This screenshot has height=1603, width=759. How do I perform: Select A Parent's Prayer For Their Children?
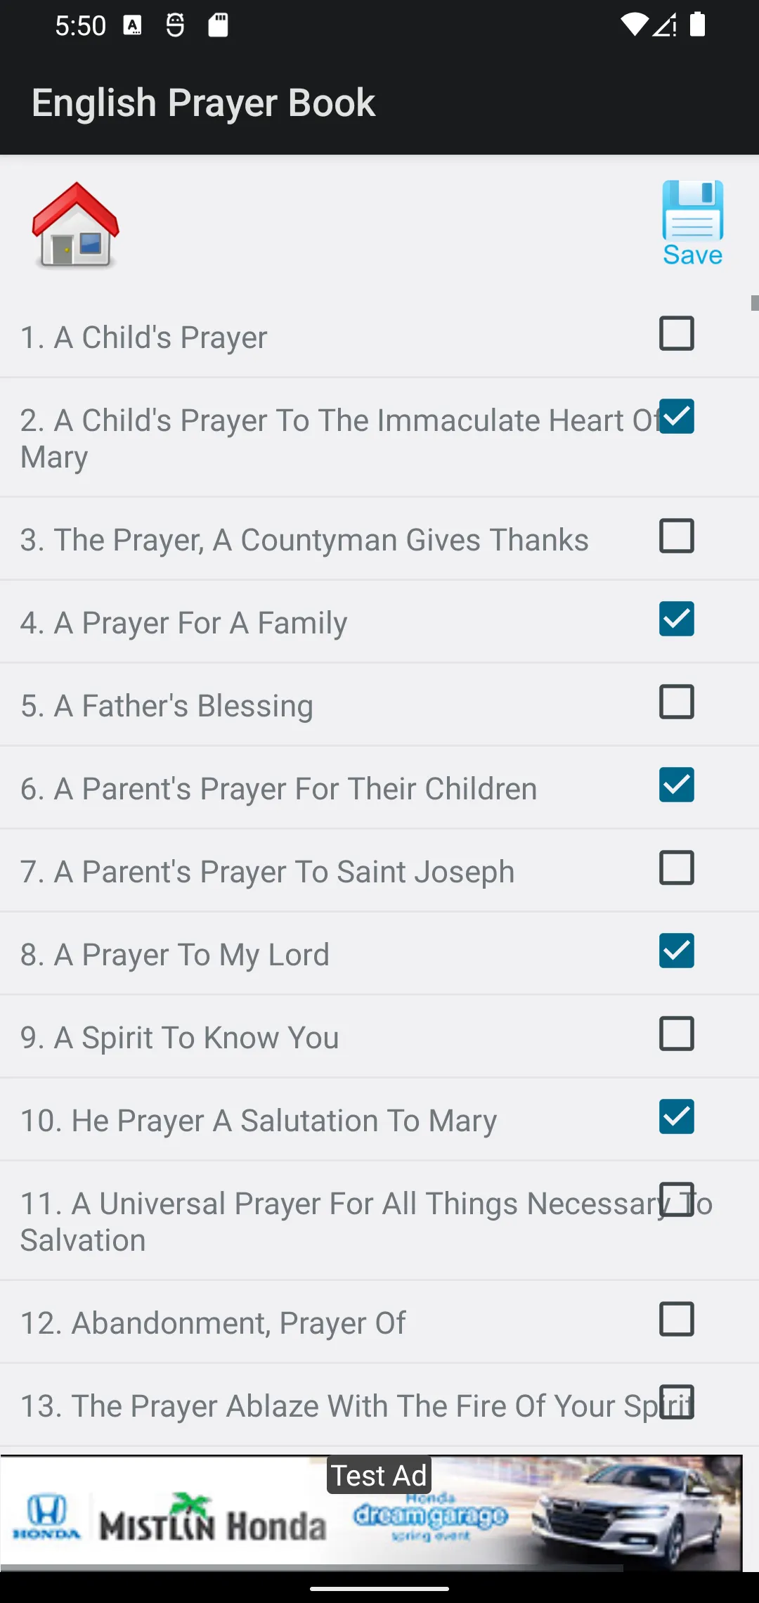pos(278,789)
